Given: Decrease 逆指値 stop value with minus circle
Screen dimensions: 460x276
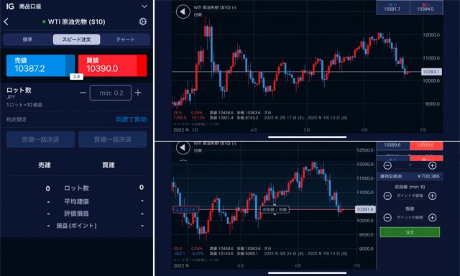Looking at the screenshot, I should click(x=387, y=195).
